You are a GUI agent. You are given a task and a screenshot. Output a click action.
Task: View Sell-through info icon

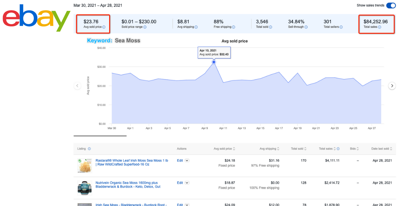(306, 27)
